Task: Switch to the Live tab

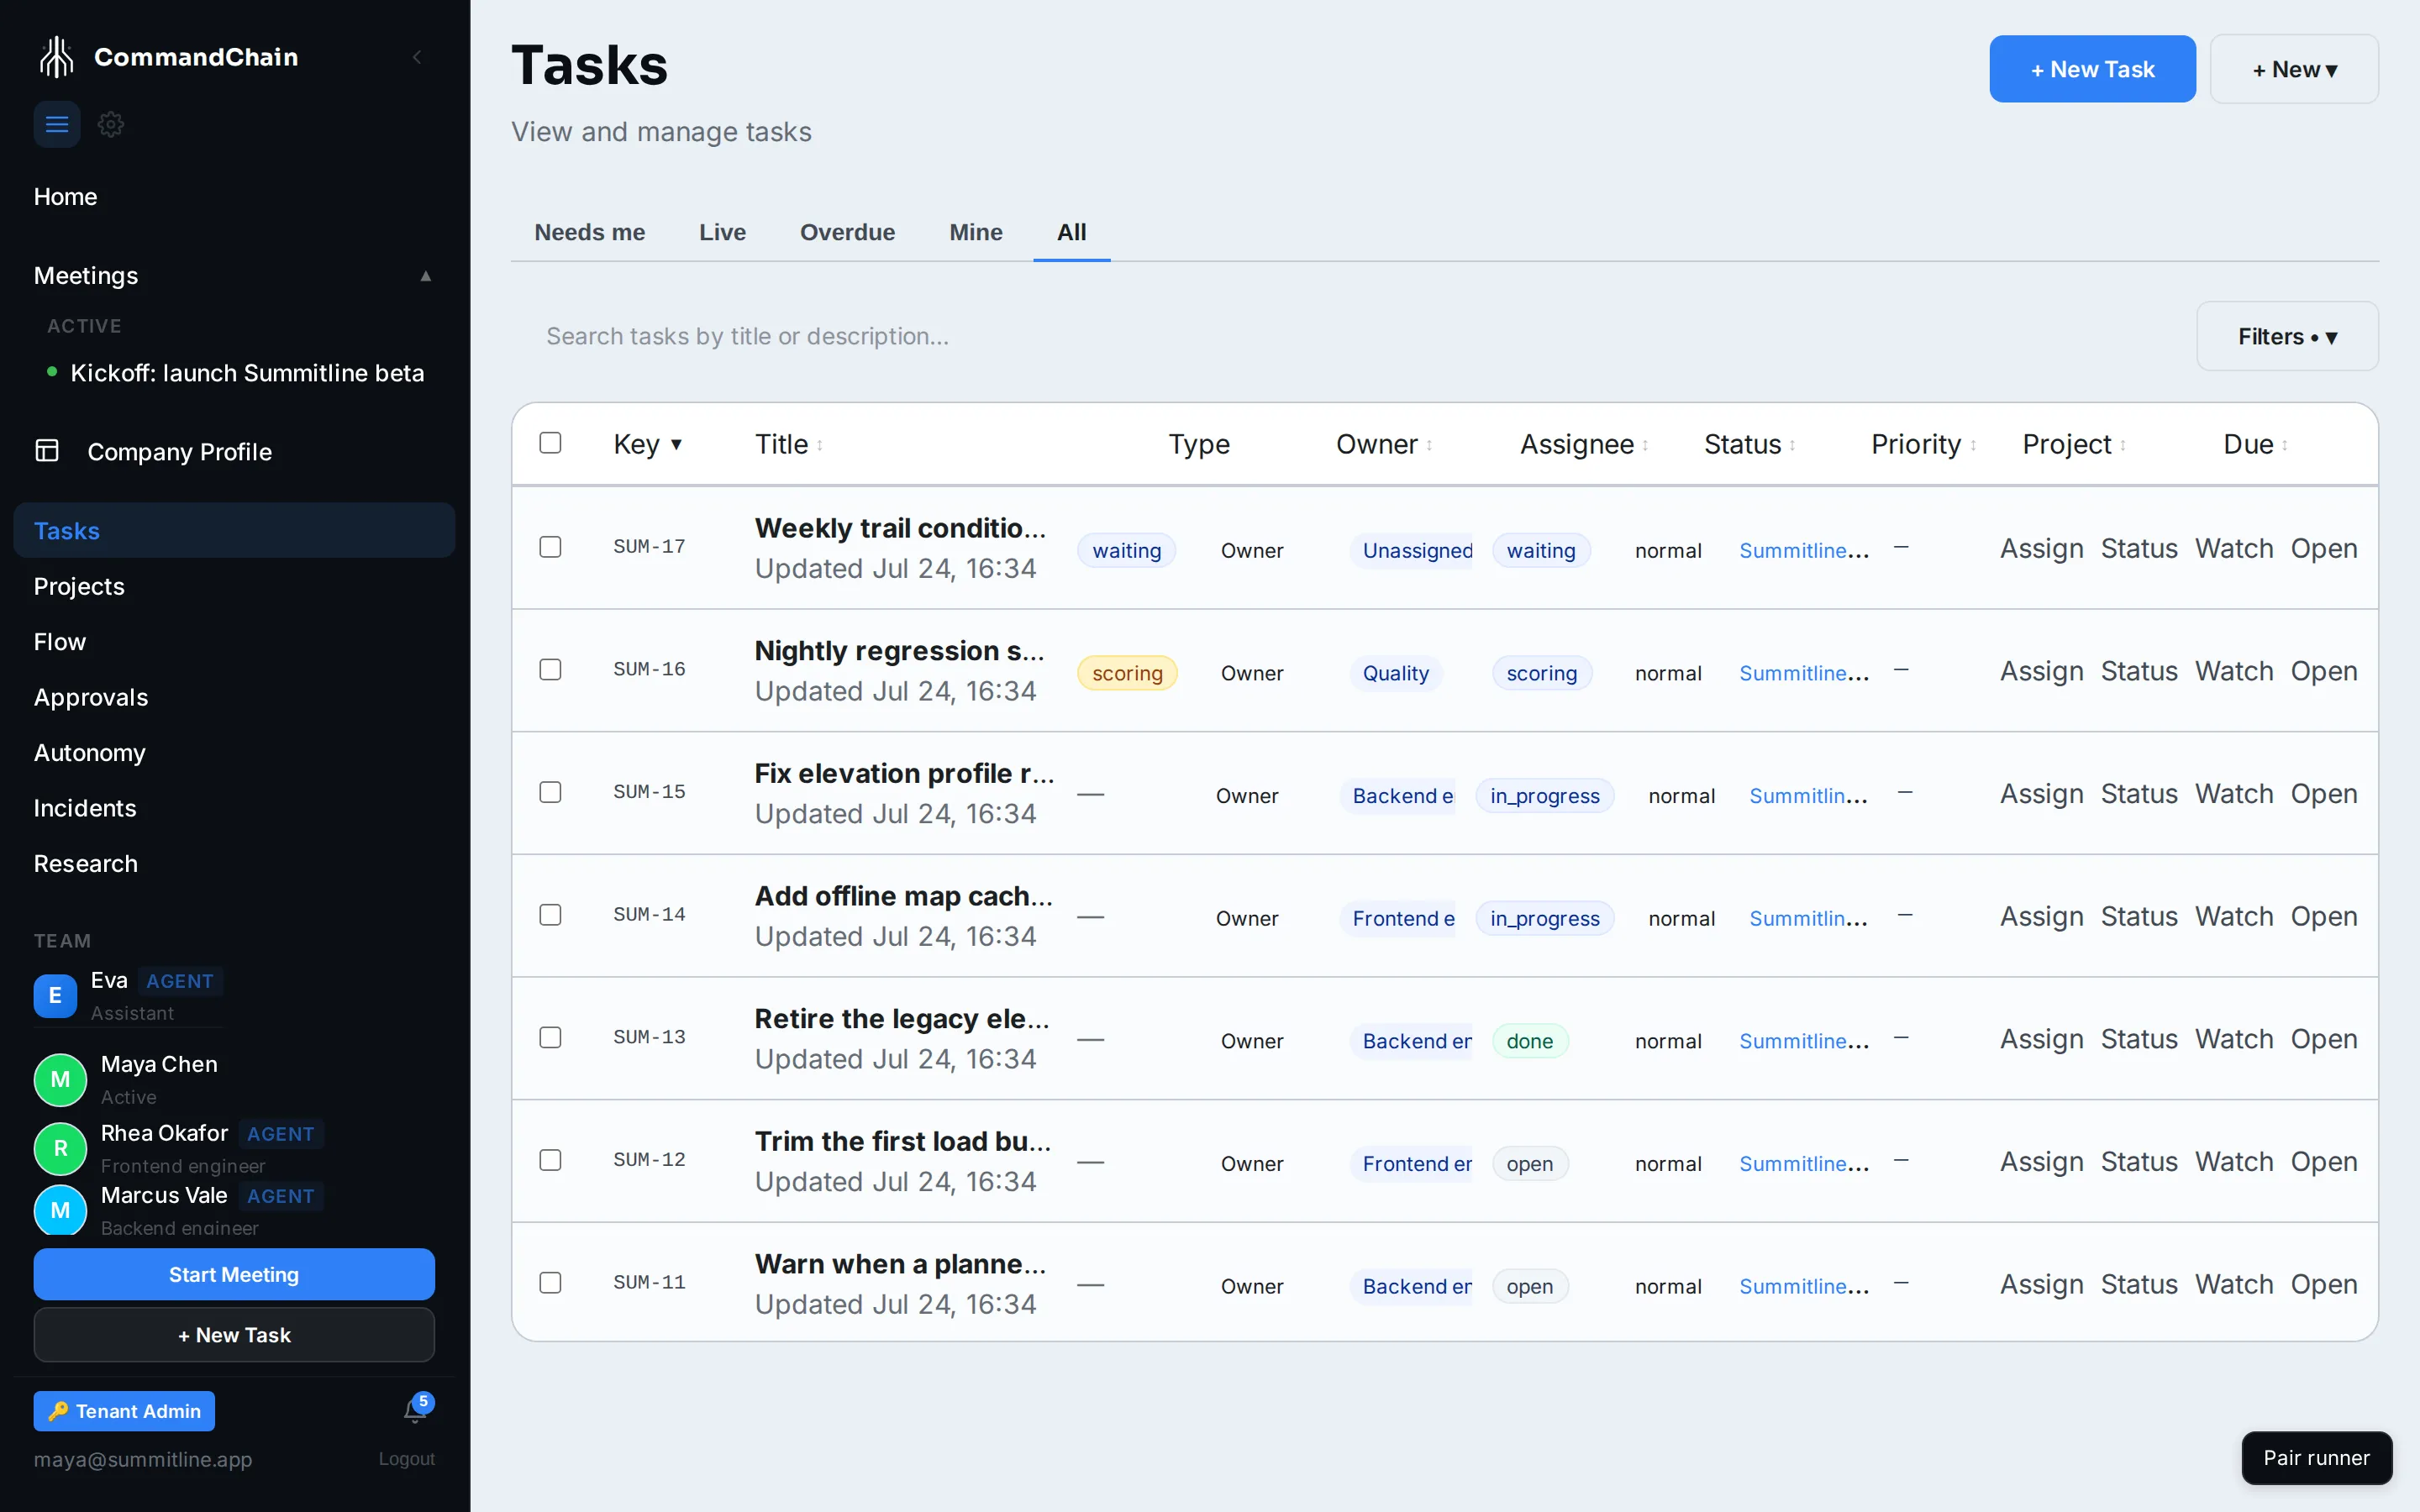Action: (722, 232)
